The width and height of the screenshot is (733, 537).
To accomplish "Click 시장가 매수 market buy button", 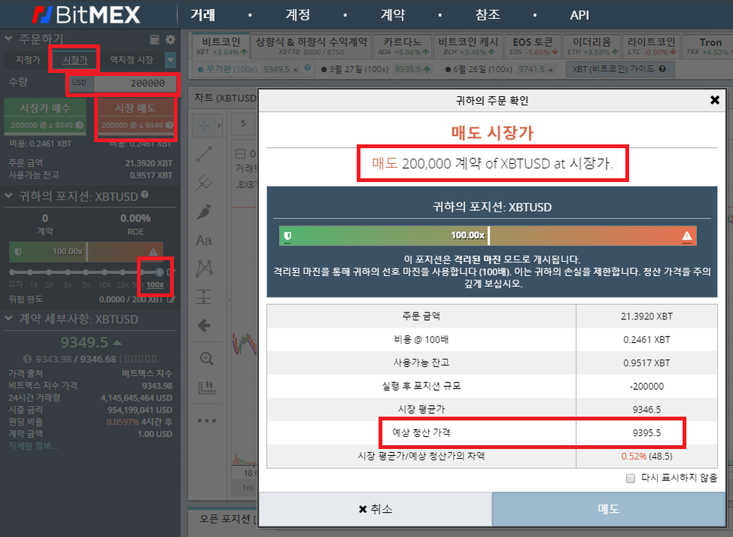I will [45, 116].
